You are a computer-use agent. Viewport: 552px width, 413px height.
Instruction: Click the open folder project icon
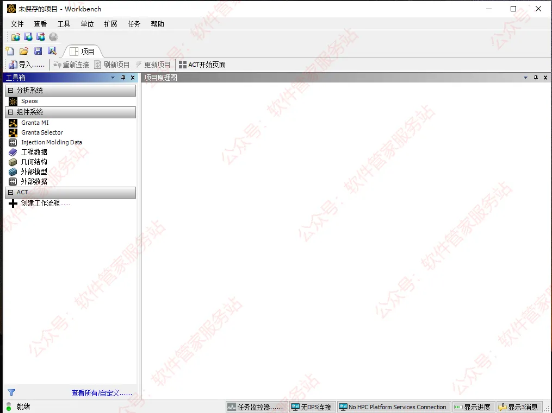(24, 51)
